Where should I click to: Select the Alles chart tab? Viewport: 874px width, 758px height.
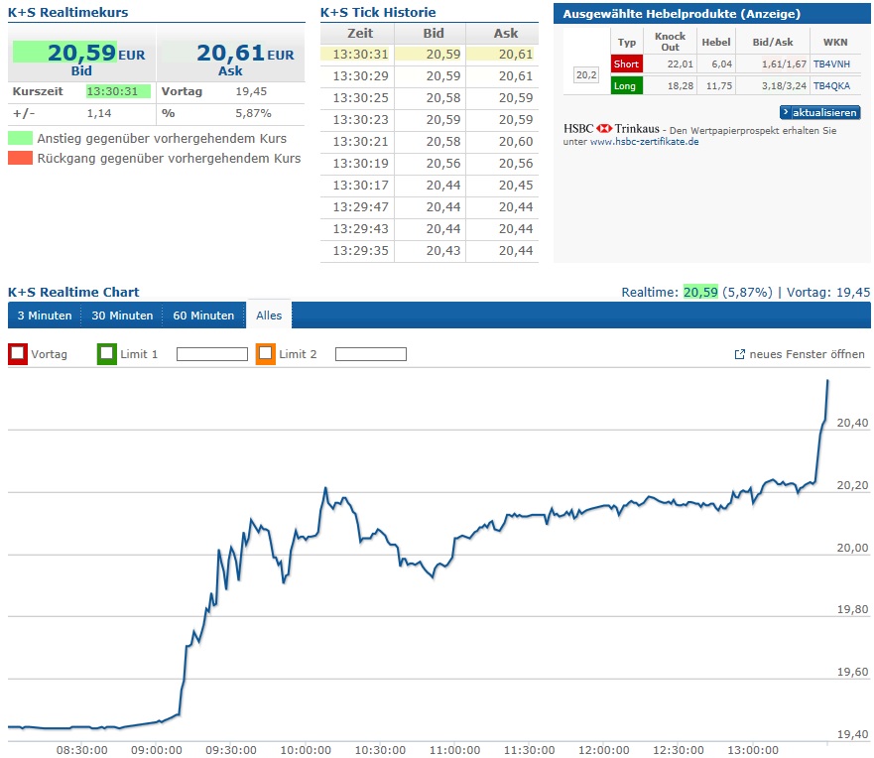(269, 316)
